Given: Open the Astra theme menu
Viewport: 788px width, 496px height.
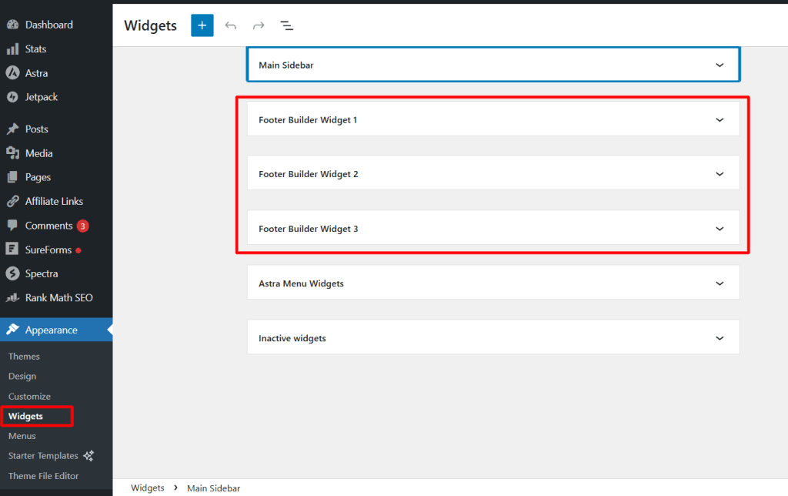Looking at the screenshot, I should coord(36,73).
